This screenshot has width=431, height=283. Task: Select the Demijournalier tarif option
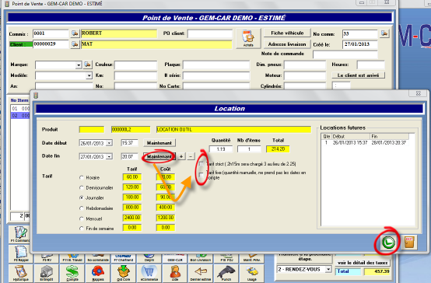[82, 187]
